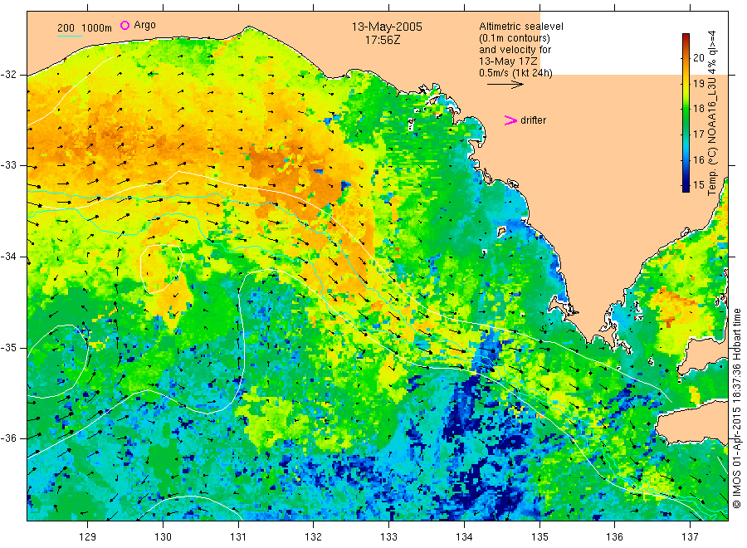Click longitude axis label 129
Image resolution: width=747 pixels, height=548 pixels.
88,537
